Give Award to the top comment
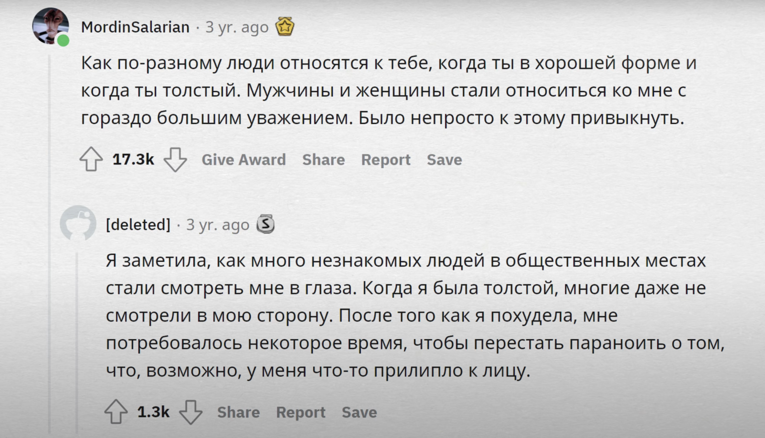The width and height of the screenshot is (765, 438). [x=244, y=160]
